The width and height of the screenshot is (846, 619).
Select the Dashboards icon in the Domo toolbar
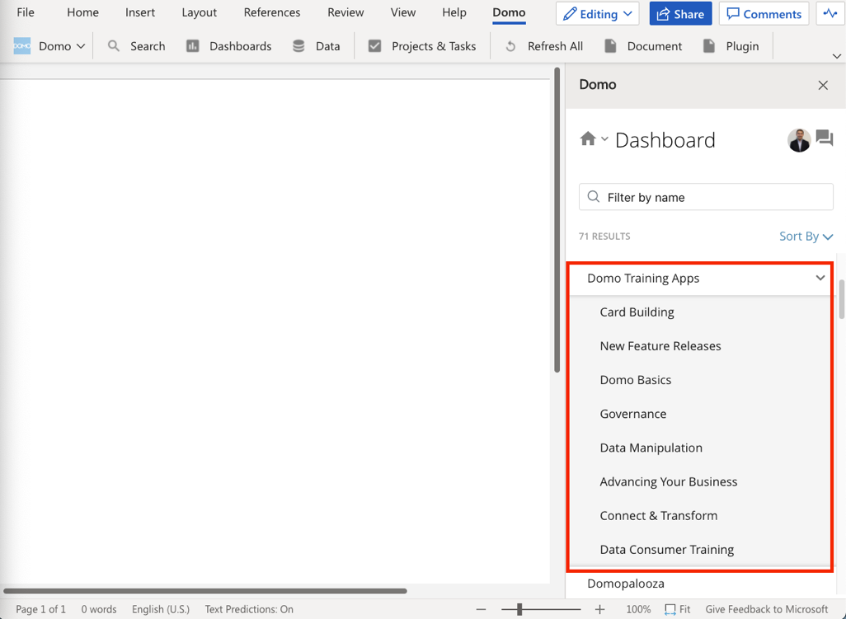pos(228,46)
